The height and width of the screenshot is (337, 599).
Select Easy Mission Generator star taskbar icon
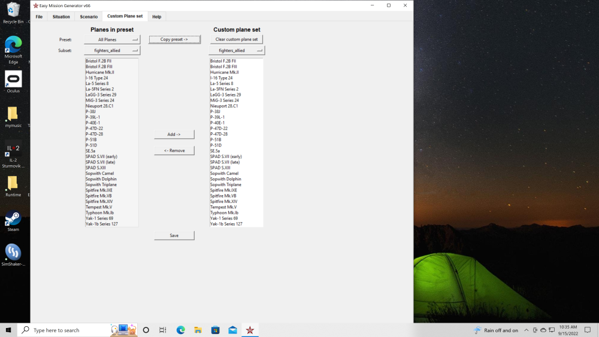(x=250, y=330)
